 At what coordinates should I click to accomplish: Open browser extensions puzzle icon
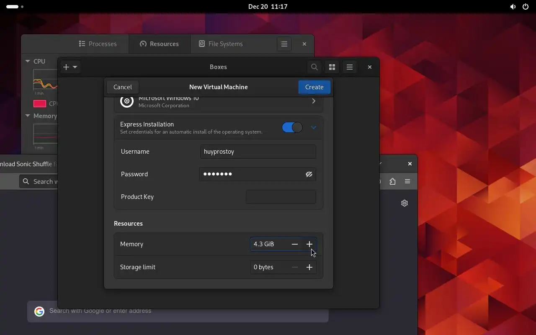pyautogui.click(x=392, y=181)
